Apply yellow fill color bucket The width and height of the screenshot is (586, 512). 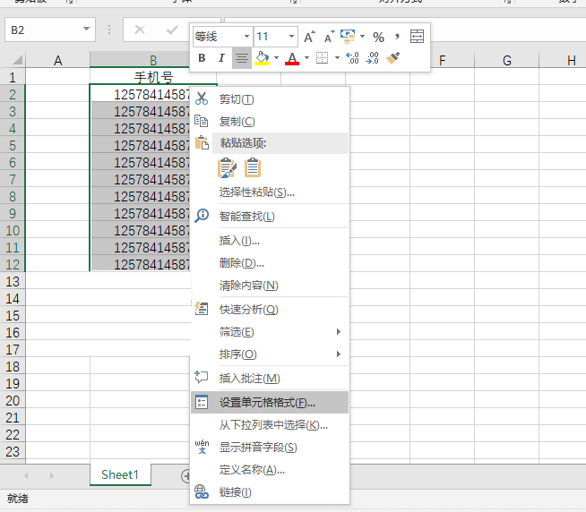(262, 58)
